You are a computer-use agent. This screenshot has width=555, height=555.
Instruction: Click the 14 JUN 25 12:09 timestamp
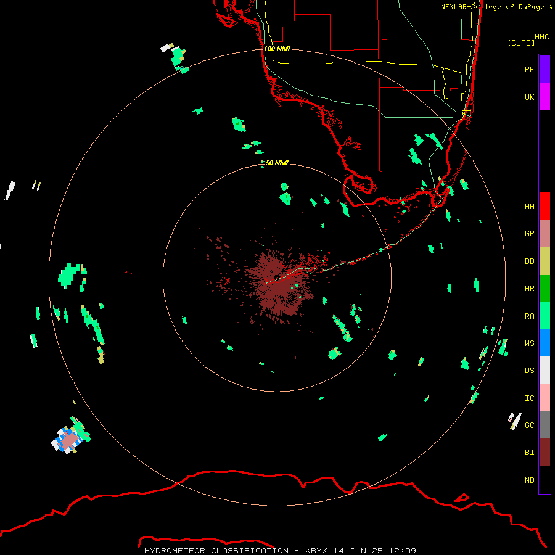375,551
